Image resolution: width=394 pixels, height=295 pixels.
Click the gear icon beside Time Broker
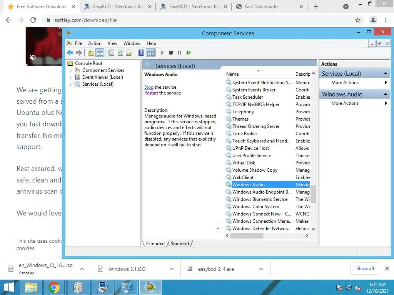[x=229, y=133]
